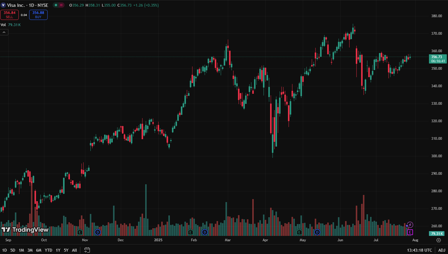
Task: Open timezone menu showing 13:43:18 UTC
Action: click(x=419, y=250)
